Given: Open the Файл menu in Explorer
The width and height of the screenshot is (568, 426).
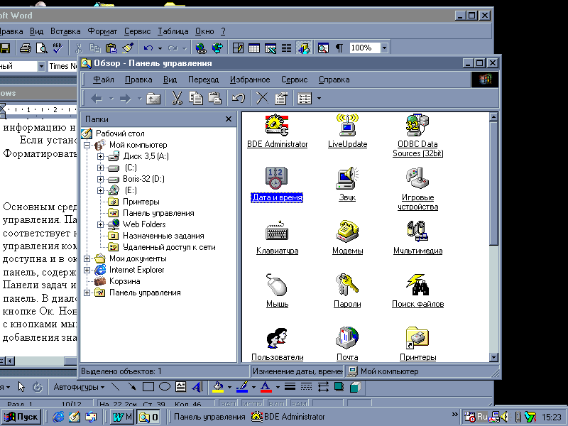Looking at the screenshot, I should click(x=103, y=80).
